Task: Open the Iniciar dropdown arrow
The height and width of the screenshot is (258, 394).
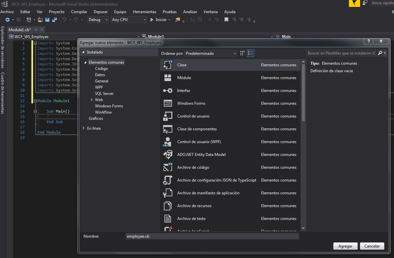Action: tap(169, 20)
